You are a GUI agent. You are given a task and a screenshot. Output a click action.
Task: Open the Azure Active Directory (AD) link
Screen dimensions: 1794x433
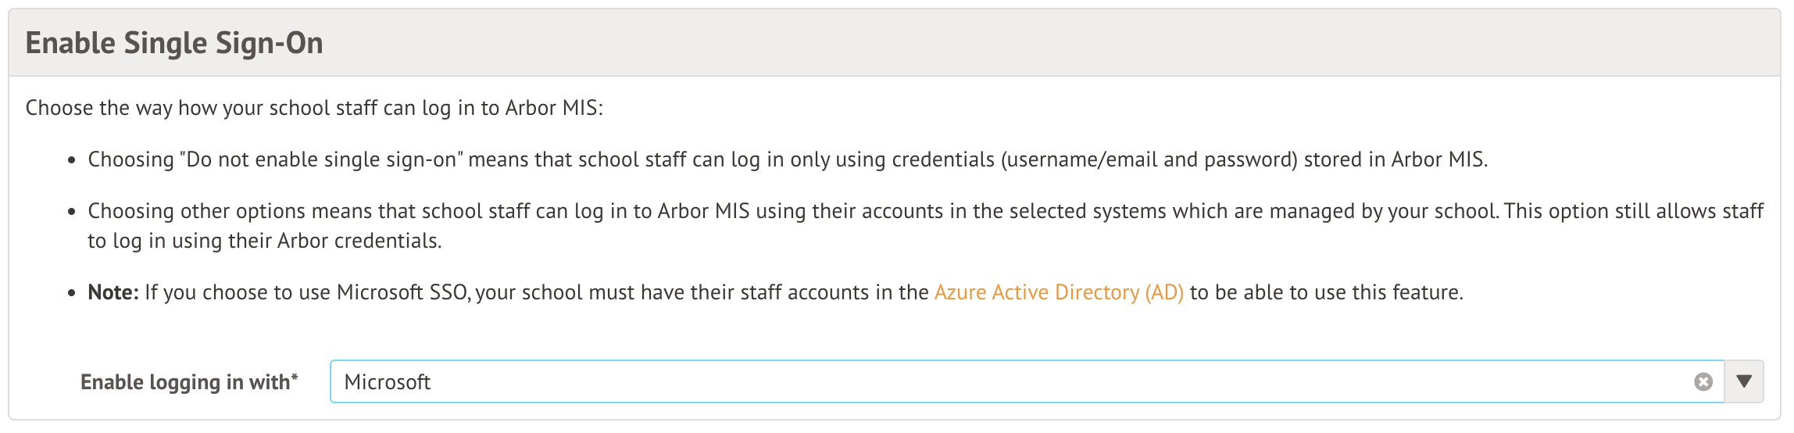point(1059,292)
